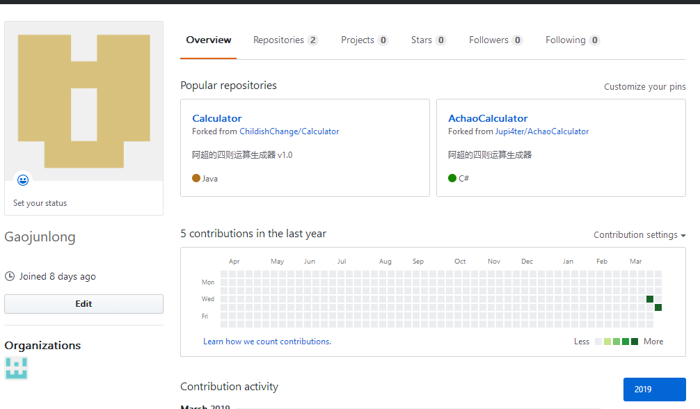Follow the ChildishChange/Calculator fork source link
Image resolution: width=700 pixels, height=409 pixels.
(x=289, y=131)
